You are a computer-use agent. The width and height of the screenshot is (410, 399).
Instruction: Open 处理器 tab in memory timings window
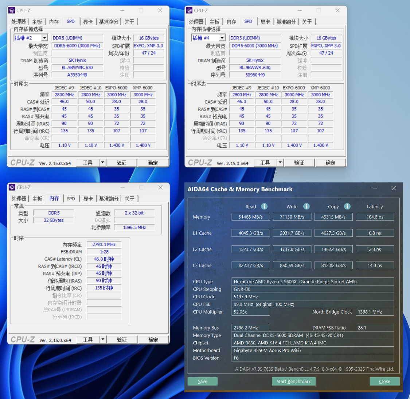(x=19, y=199)
